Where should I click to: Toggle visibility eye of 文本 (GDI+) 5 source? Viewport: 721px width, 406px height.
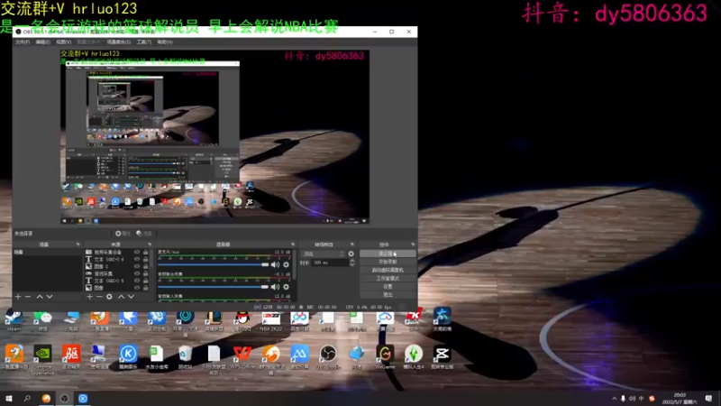[x=137, y=281]
